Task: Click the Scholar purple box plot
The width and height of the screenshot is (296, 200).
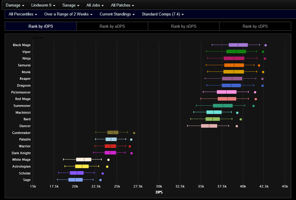Action: click(x=77, y=173)
